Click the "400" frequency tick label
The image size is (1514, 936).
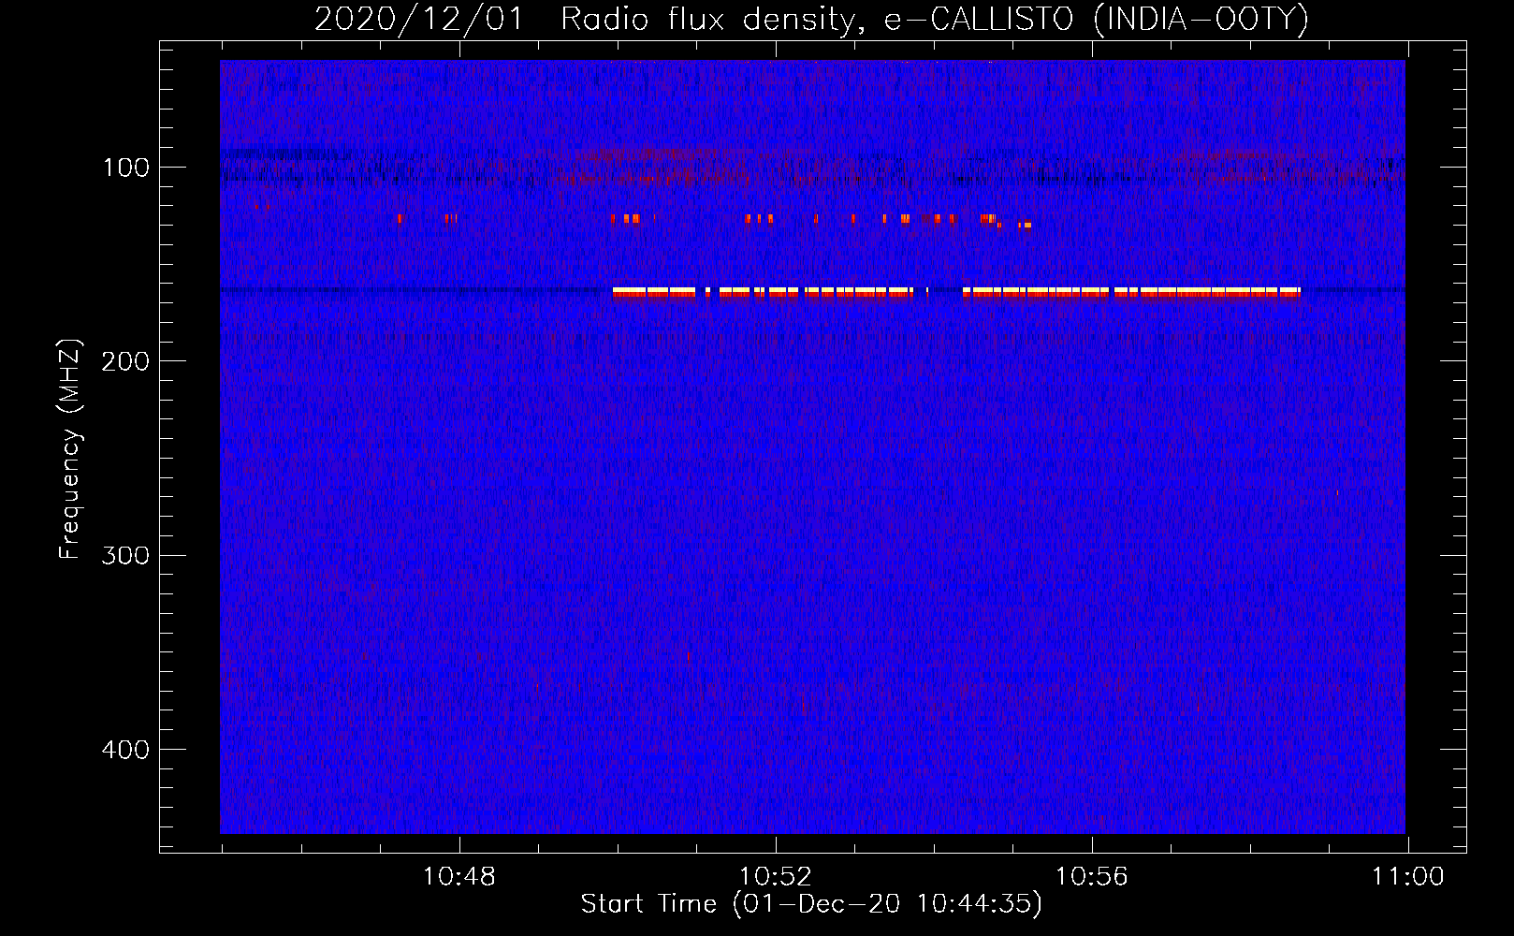coord(125,750)
